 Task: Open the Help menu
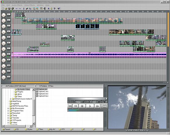pyautogui.click(x=47, y=5)
